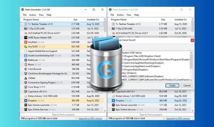Click the AnyToISO program icon
This screenshot has height=127, width=214.
pos(26,46)
